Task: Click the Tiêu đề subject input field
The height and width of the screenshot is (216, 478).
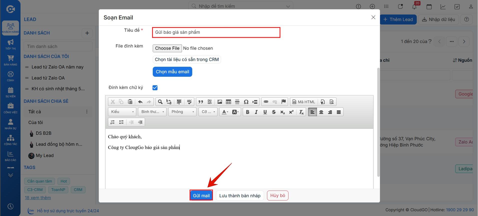Action: 216,32
